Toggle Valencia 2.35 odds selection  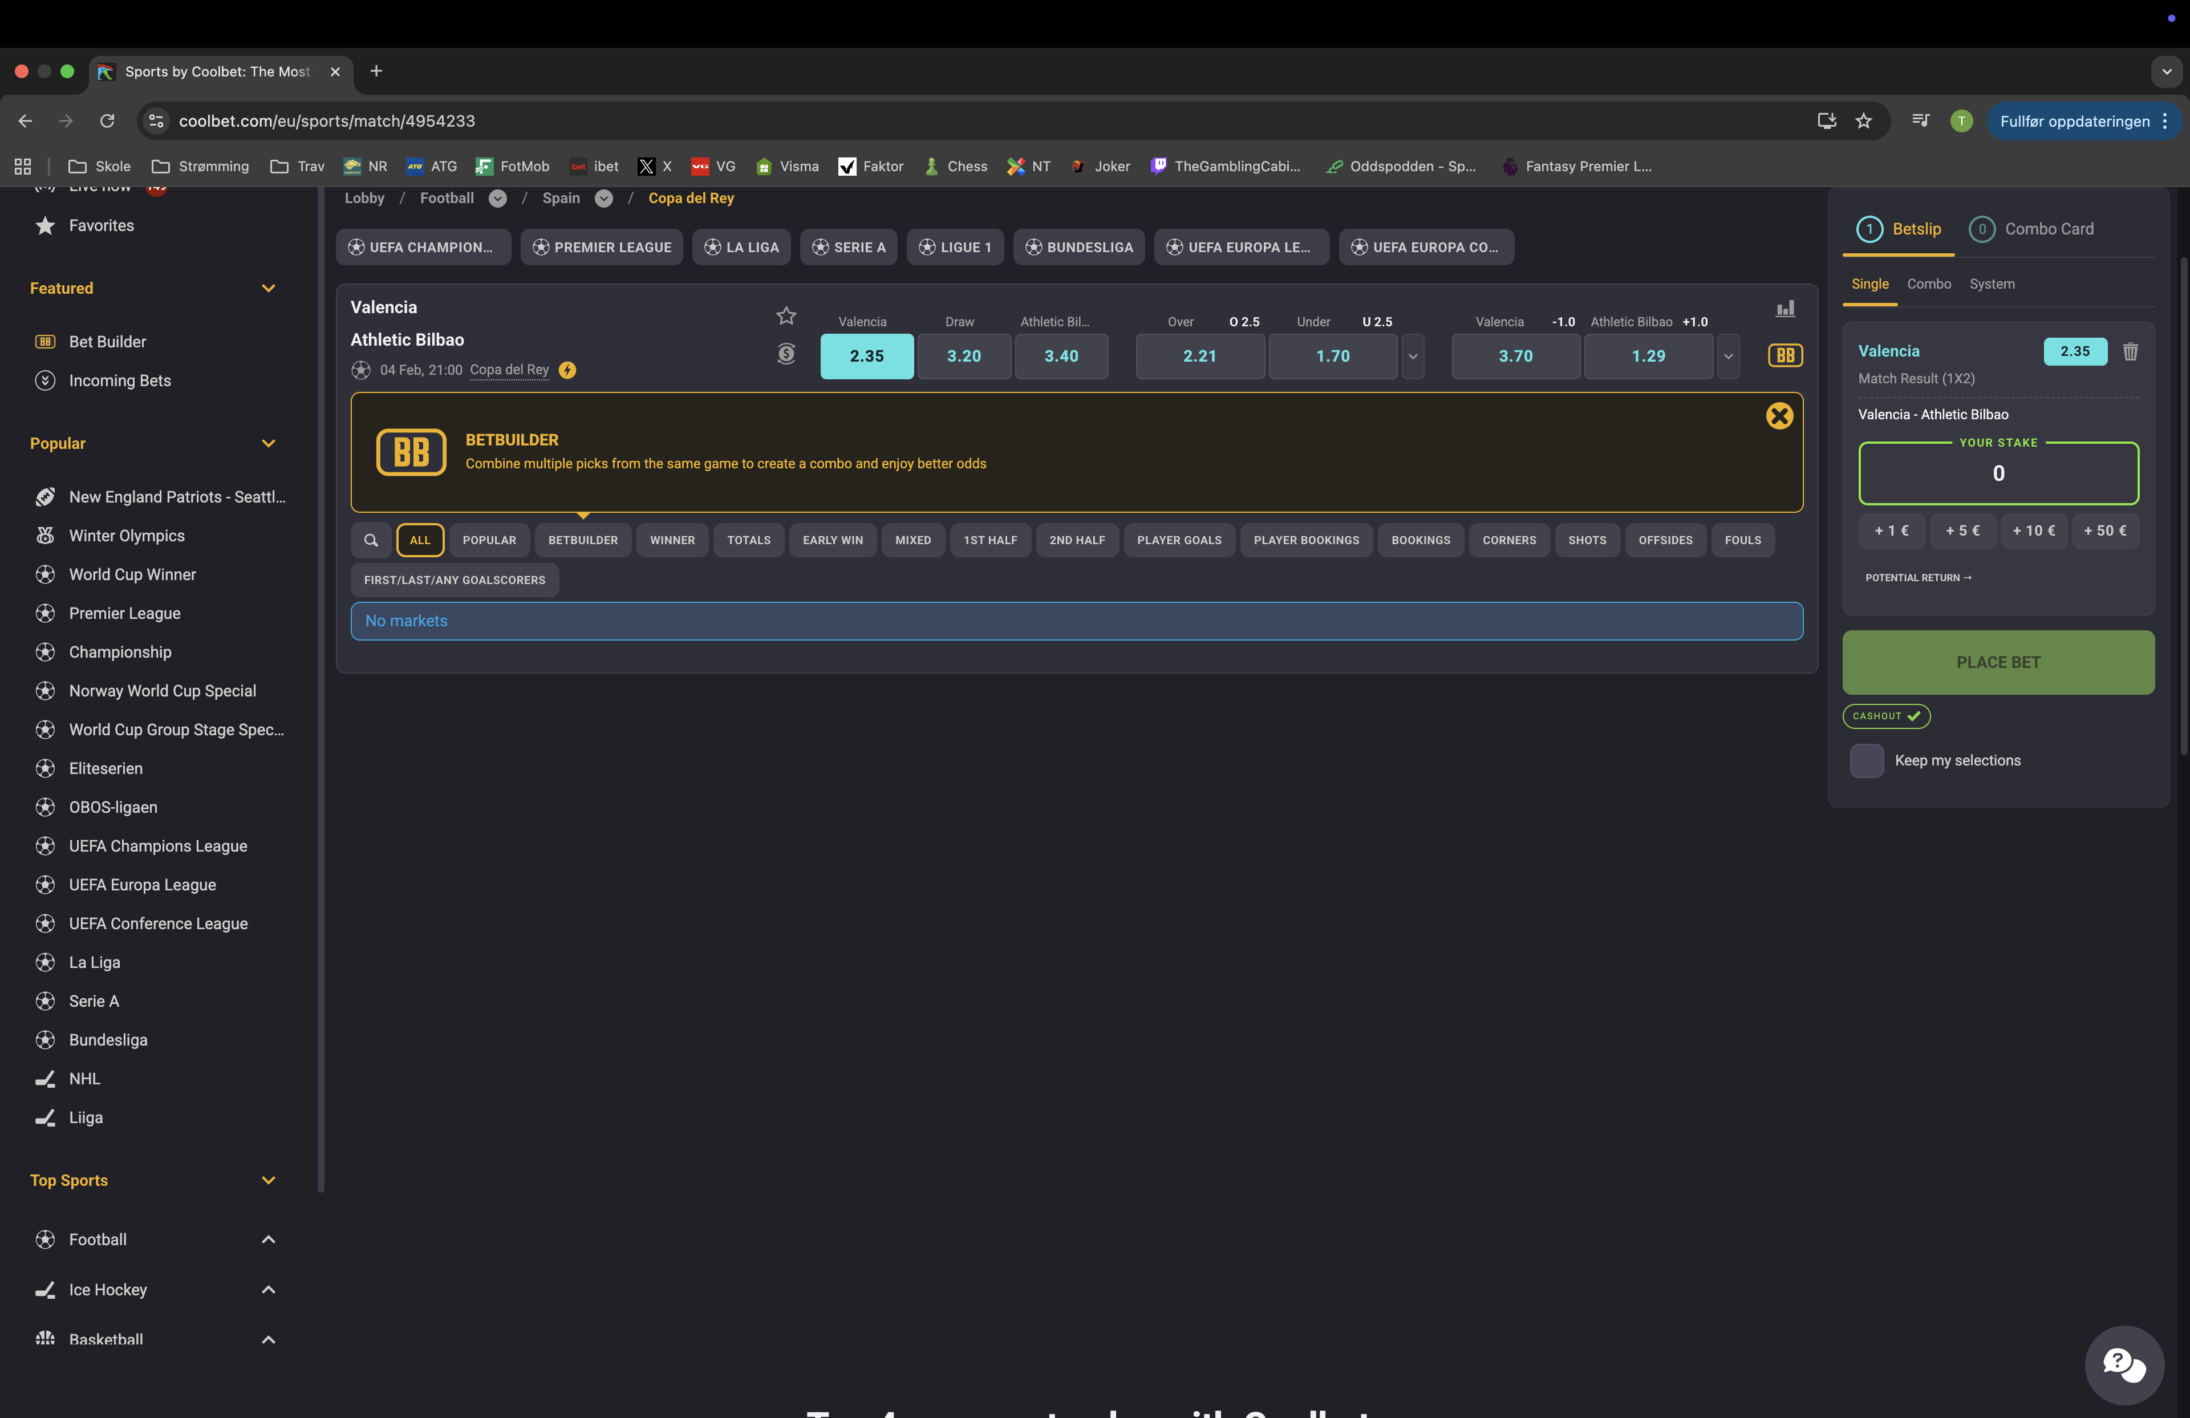pyautogui.click(x=866, y=356)
